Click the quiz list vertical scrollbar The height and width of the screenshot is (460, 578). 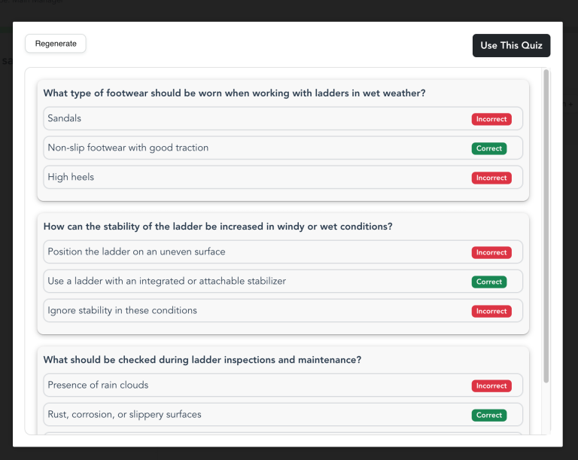[x=546, y=226]
